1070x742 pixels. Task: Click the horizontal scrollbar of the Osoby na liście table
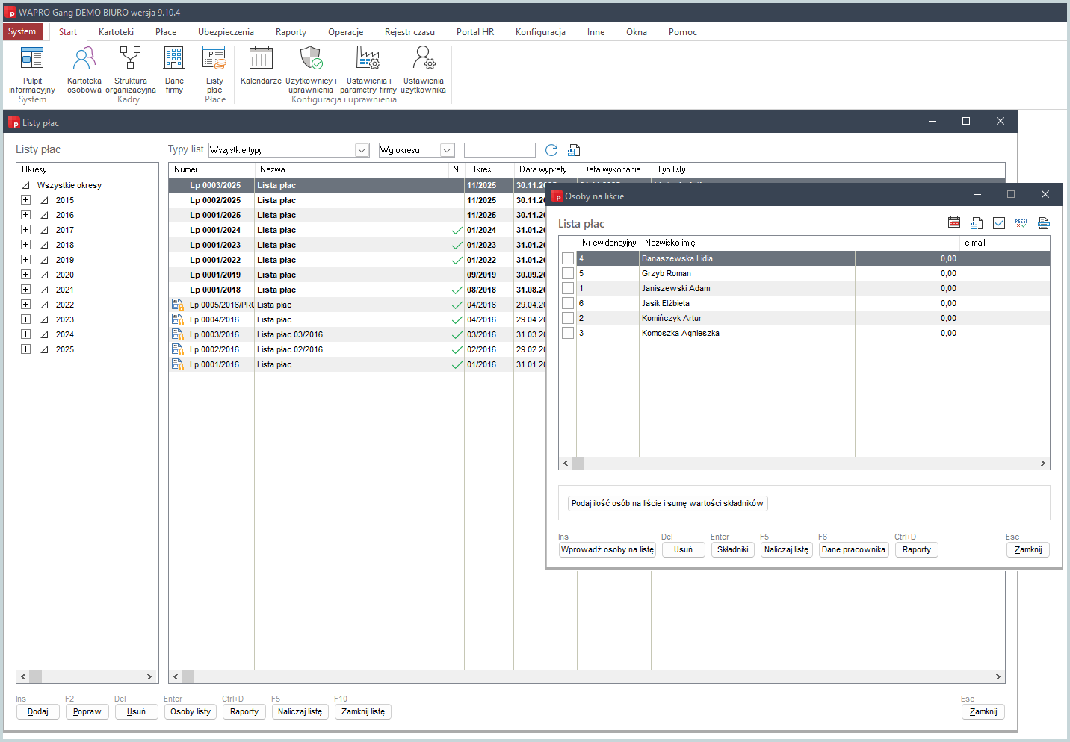[804, 464]
